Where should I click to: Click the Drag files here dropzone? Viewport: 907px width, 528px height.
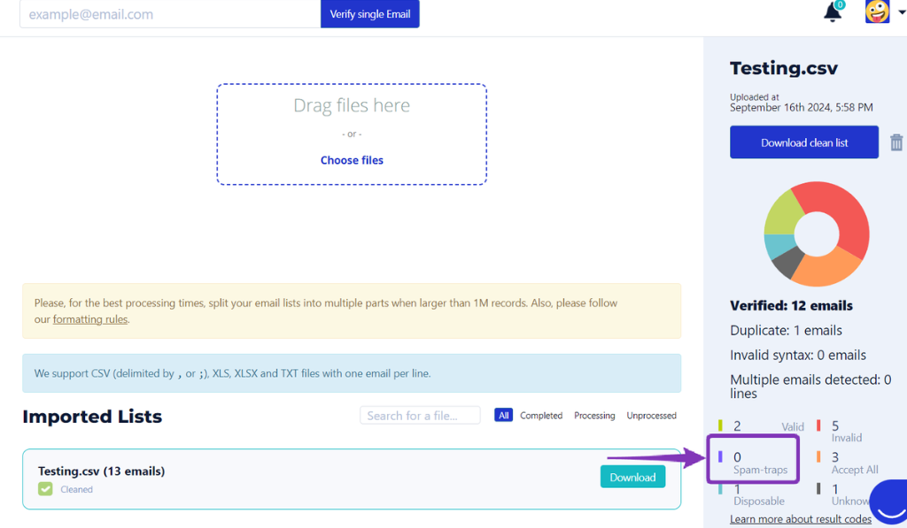click(352, 134)
